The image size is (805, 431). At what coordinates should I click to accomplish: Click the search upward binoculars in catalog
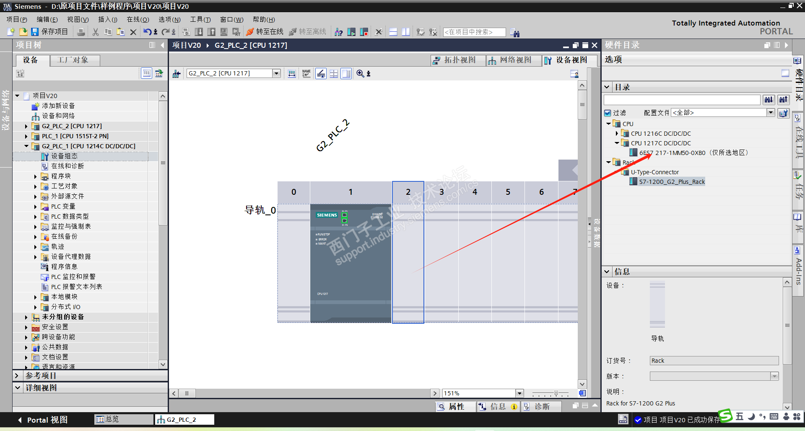(x=784, y=100)
